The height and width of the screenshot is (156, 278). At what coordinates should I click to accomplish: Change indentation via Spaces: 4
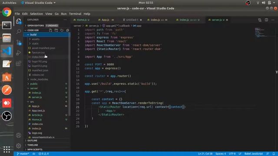221,154
